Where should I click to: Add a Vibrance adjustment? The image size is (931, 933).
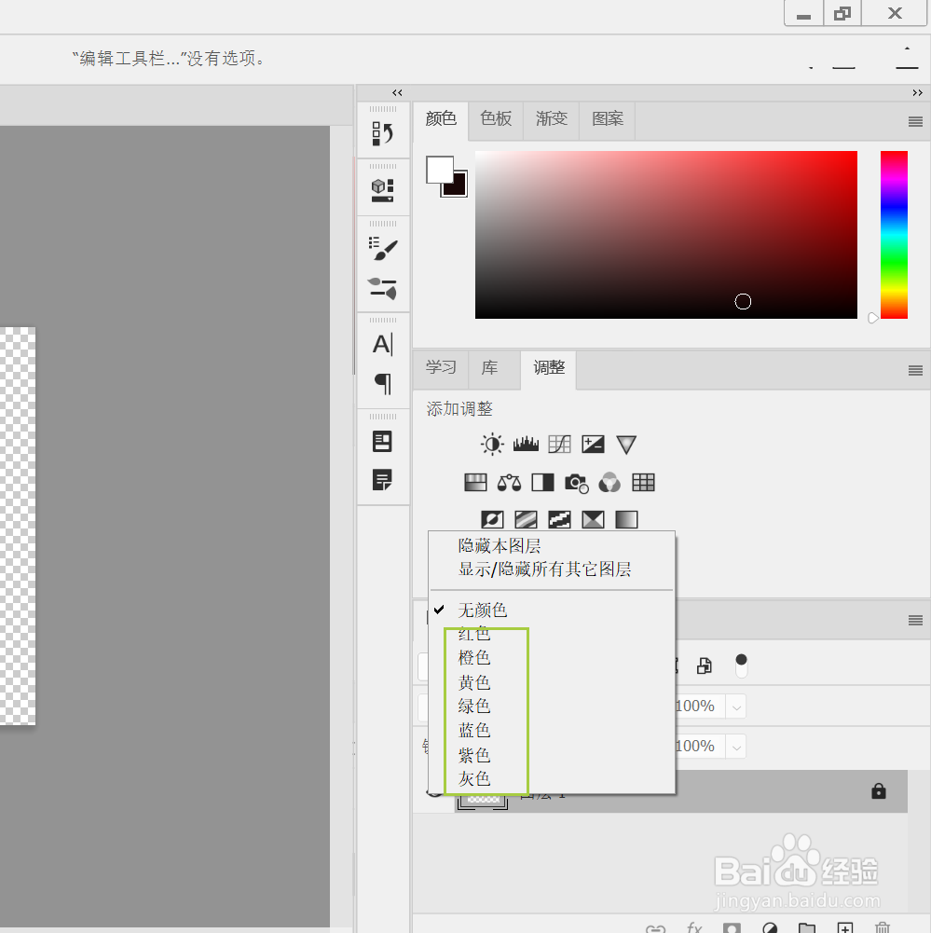pyautogui.click(x=626, y=445)
